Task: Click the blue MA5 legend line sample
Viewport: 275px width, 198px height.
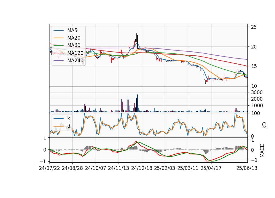Action: point(58,31)
